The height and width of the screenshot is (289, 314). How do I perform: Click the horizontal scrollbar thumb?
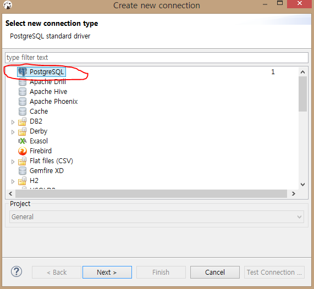(x=151, y=193)
